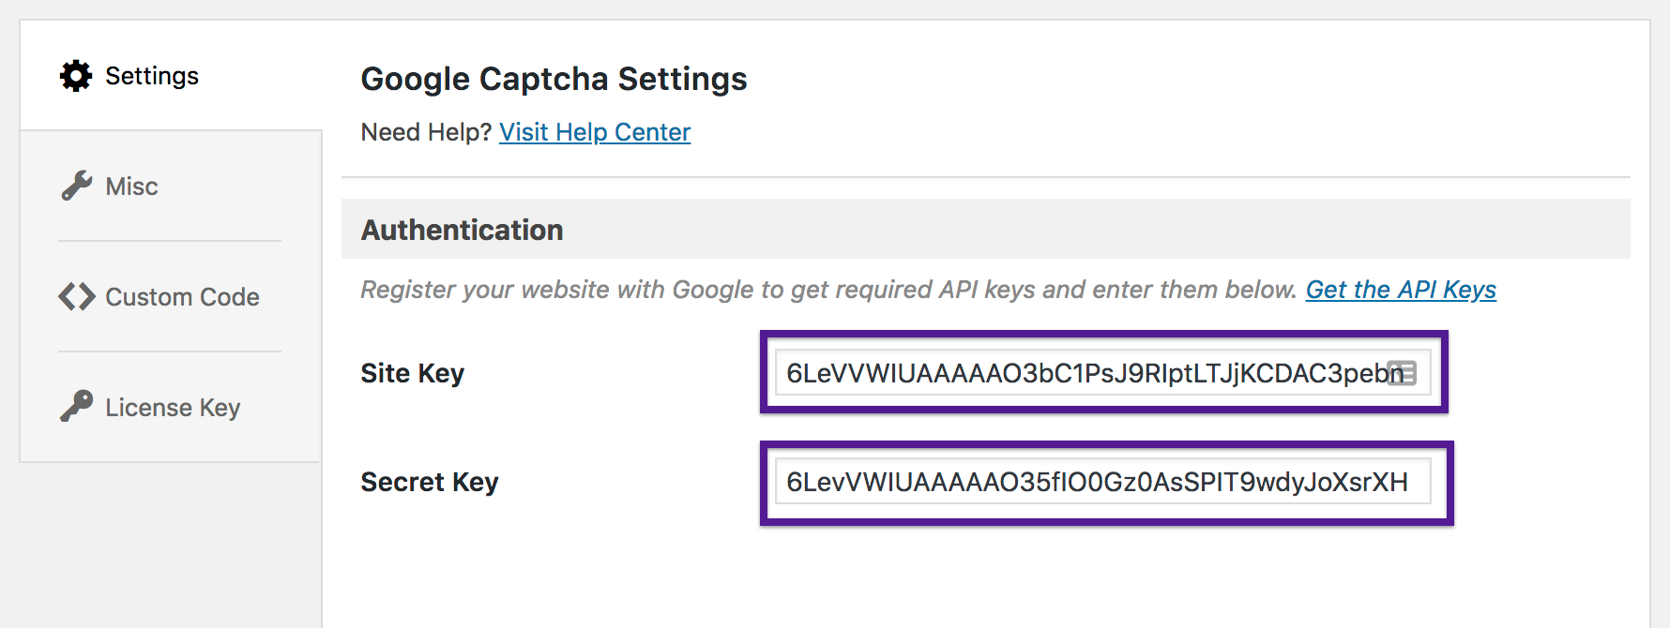The height and width of the screenshot is (628, 1670).
Task: Click the Custom Code brackets icon
Action: tap(77, 296)
